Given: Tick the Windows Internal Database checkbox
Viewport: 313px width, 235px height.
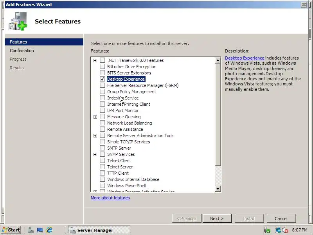Looking at the screenshot, I should pos(102,179).
